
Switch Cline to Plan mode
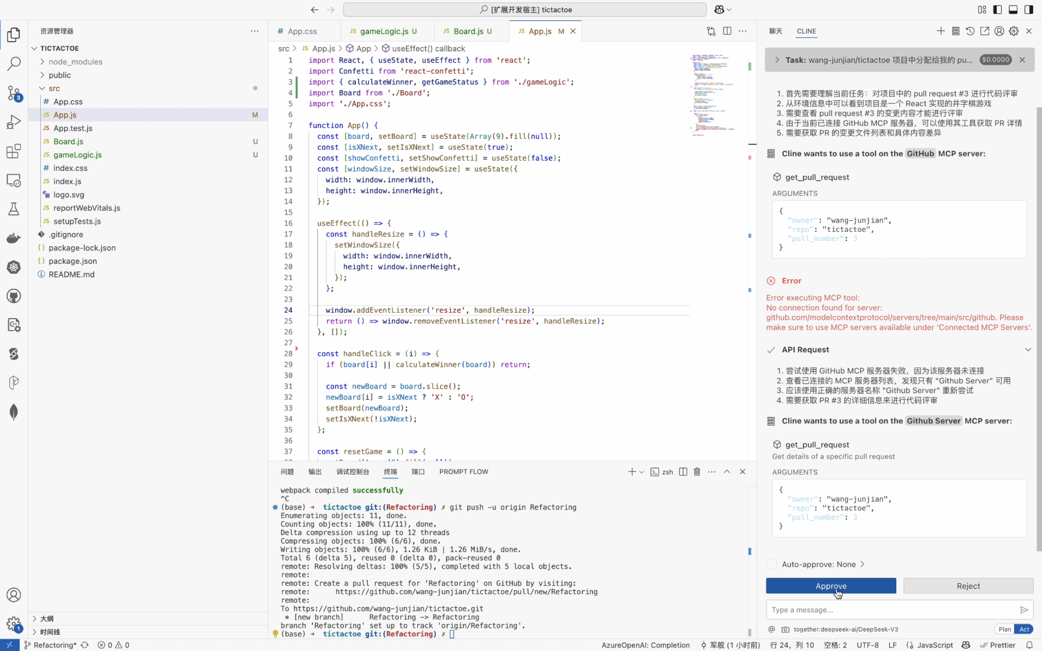coord(1005,629)
